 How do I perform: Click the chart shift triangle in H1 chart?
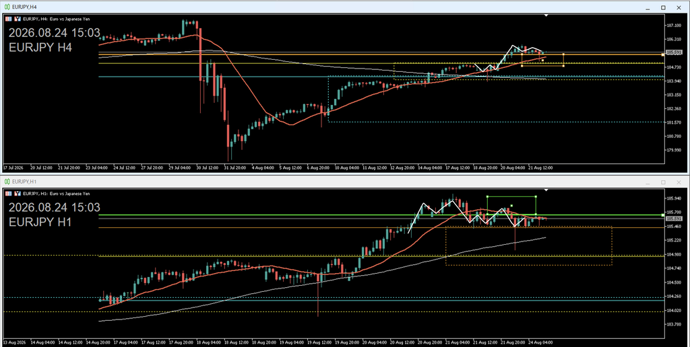pos(546,190)
